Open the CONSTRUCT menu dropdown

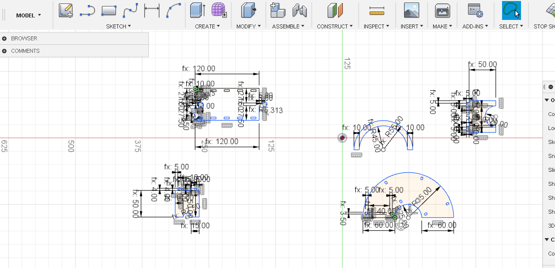point(335,26)
